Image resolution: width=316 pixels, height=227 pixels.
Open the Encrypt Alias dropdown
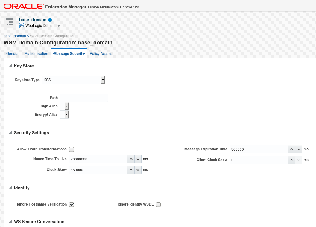66,115
